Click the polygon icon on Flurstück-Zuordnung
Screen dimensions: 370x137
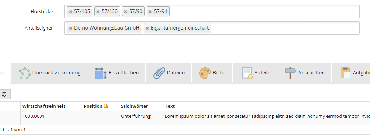tap(25, 73)
